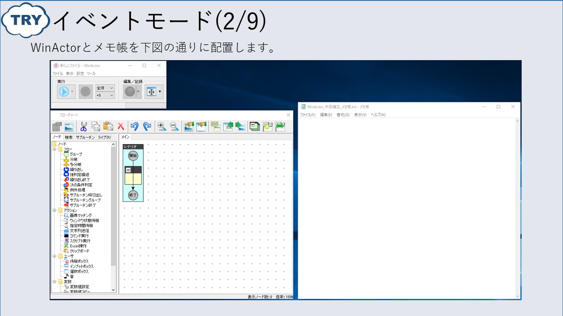This screenshot has width=563, height=316.
Task: Collapse the アクション folder in node tree
Action: tap(55, 210)
